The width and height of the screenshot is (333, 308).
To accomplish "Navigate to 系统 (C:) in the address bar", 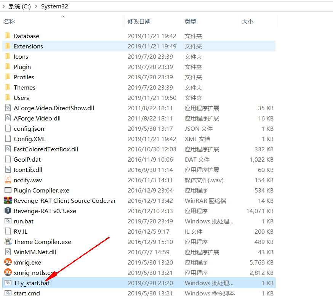I will pyautogui.click(x=19, y=6).
